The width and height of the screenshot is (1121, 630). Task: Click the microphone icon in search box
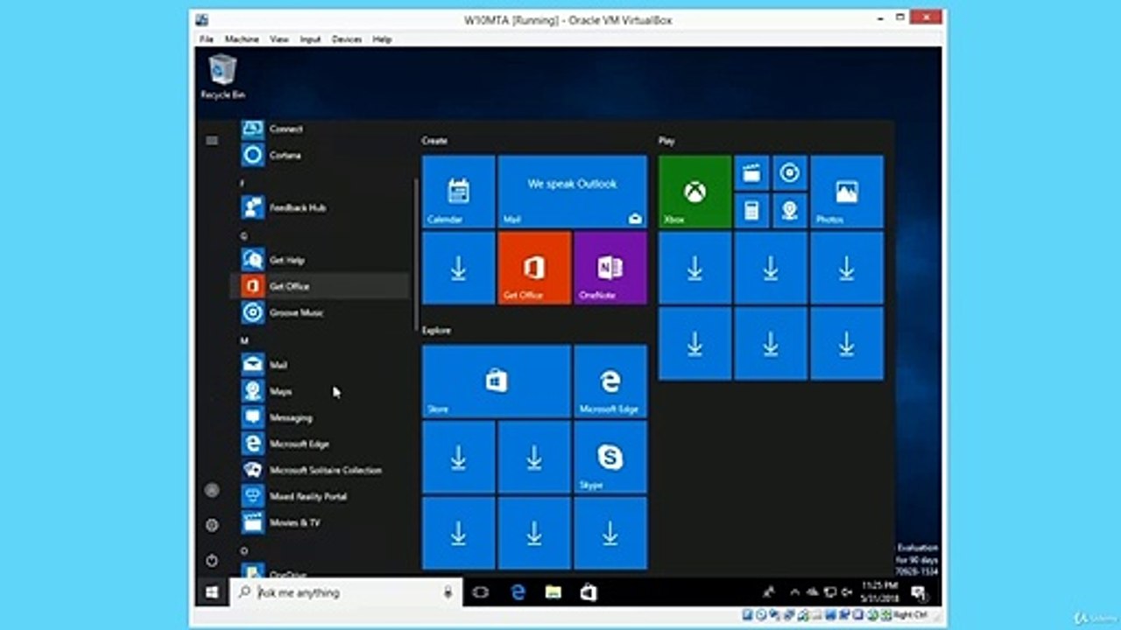point(448,592)
